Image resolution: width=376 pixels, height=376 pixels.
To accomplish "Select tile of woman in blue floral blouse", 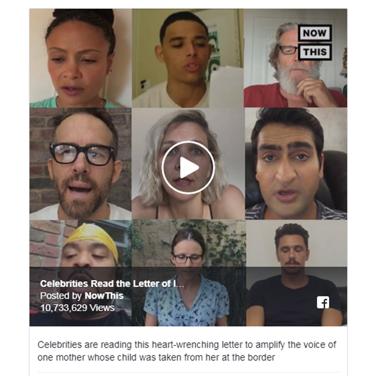I will pyautogui.click(x=189, y=273).
